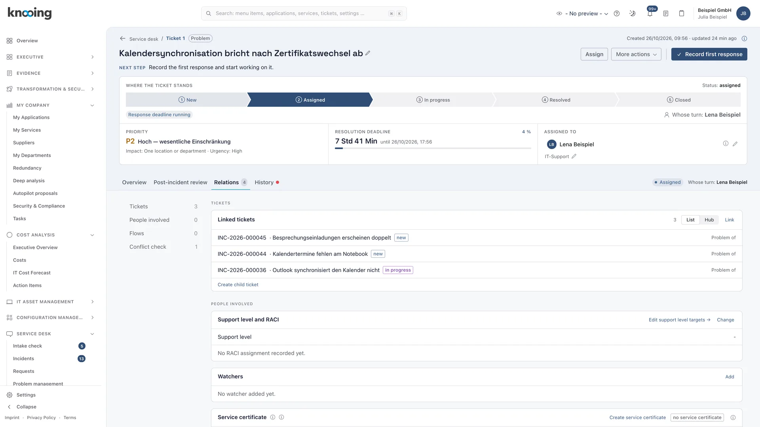The image size is (760, 427).
Task: Open the Settings gear in sidebar
Action: pyautogui.click(x=9, y=395)
